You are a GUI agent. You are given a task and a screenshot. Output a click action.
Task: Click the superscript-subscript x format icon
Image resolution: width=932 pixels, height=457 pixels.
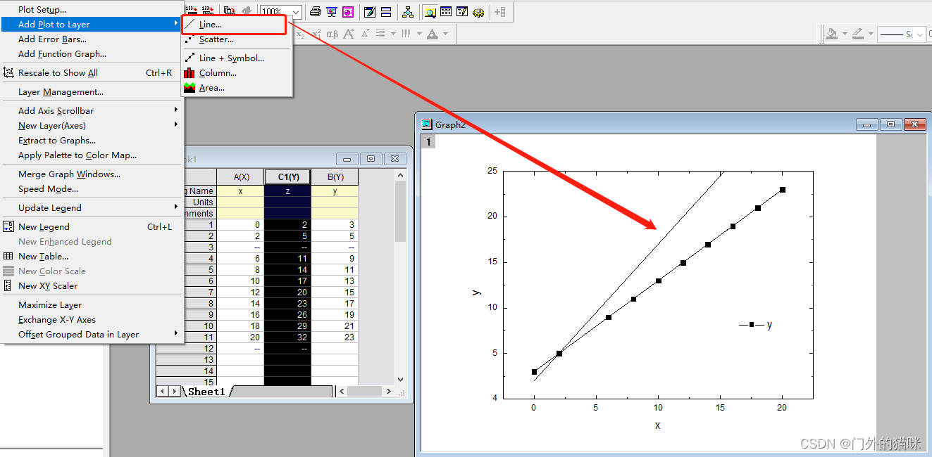(316, 34)
